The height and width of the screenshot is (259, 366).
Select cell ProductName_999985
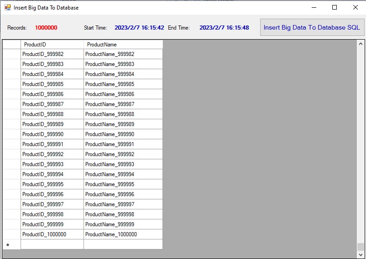[123, 84]
